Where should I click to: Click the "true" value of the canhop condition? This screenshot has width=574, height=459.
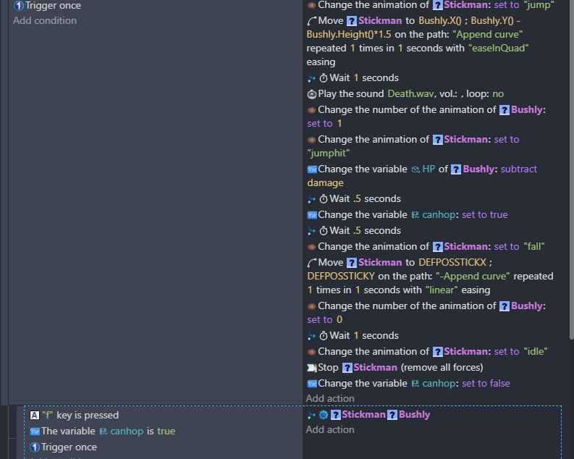(166, 431)
